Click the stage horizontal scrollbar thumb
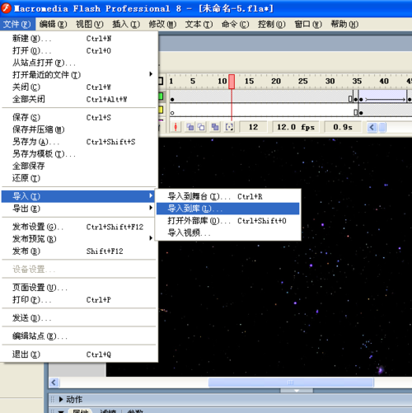The height and width of the screenshot is (413, 412). pyautogui.click(x=291, y=382)
